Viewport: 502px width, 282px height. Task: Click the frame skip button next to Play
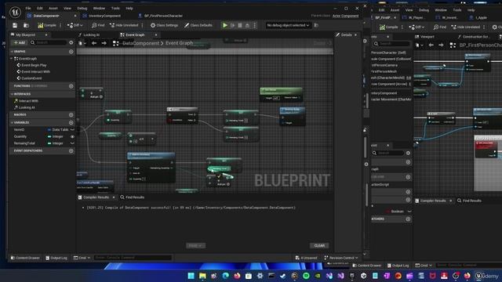point(233,25)
